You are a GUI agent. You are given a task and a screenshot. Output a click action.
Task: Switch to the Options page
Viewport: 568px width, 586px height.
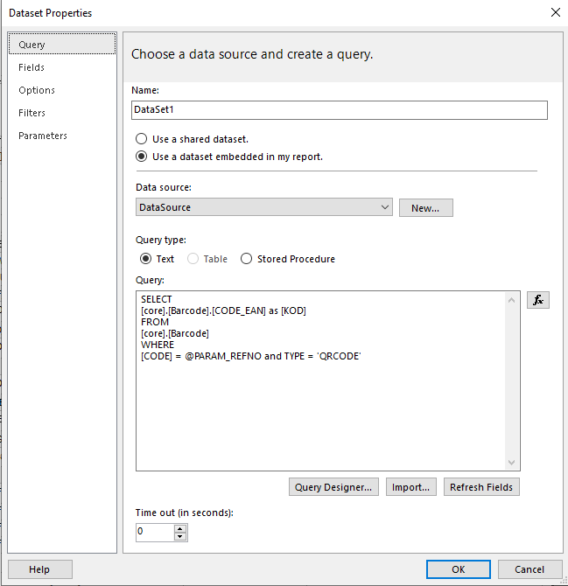[37, 90]
